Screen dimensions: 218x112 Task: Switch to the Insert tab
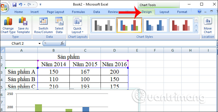pos(34,12)
